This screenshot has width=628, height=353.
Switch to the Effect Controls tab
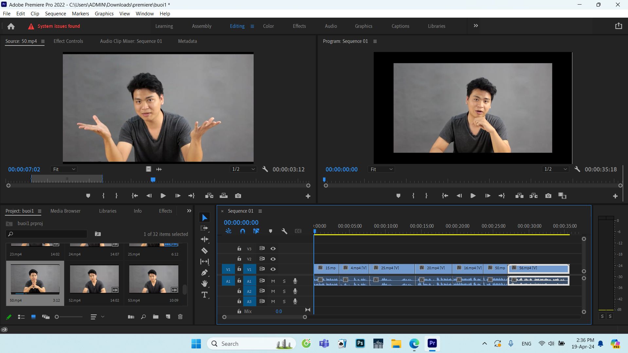click(x=68, y=41)
